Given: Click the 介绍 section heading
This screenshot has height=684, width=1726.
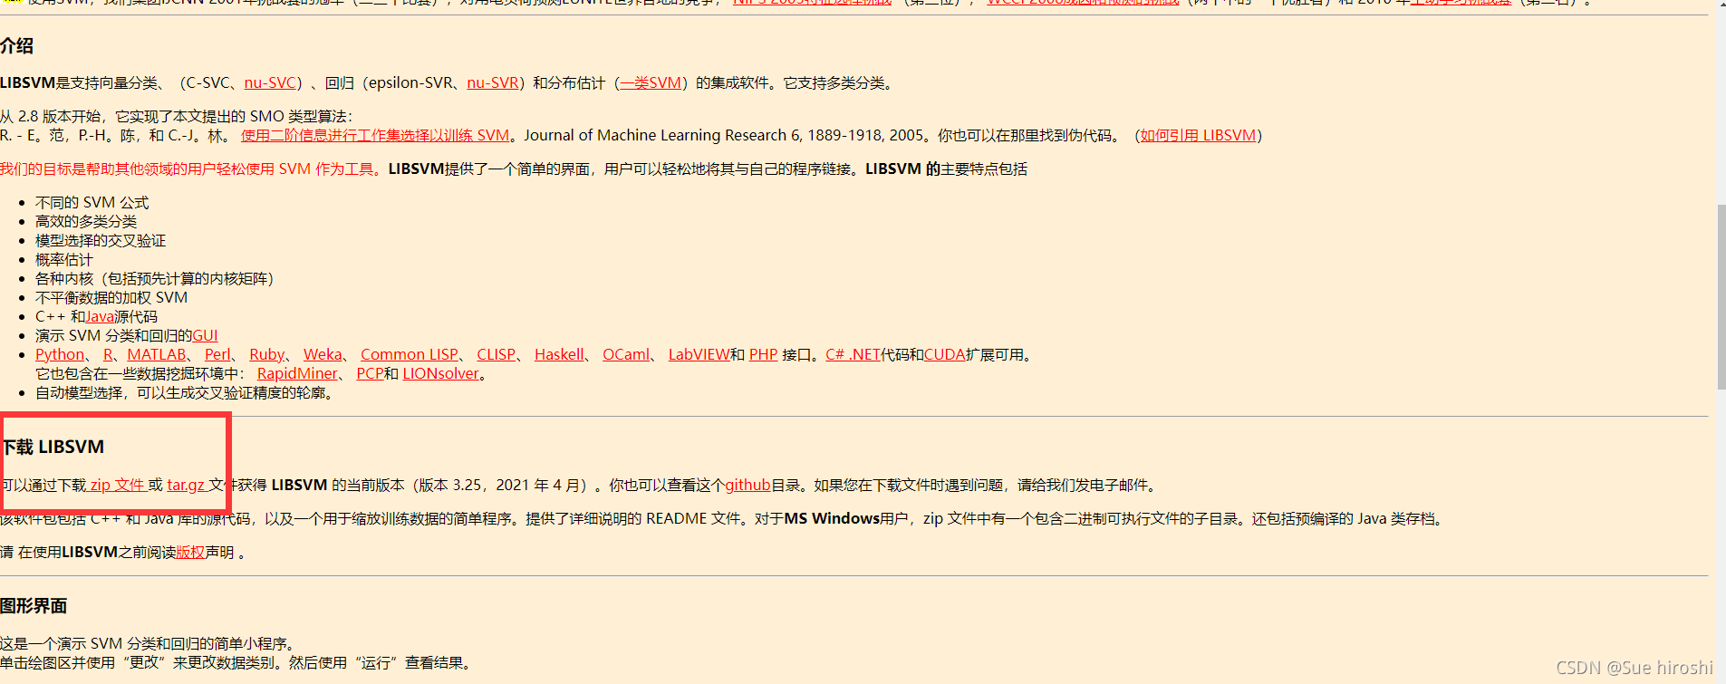Looking at the screenshot, I should point(17,46).
